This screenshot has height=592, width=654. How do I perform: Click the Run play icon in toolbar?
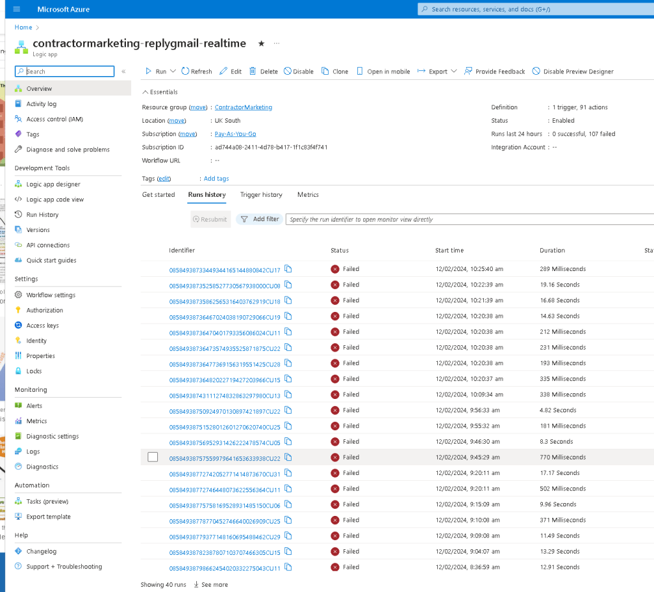148,72
